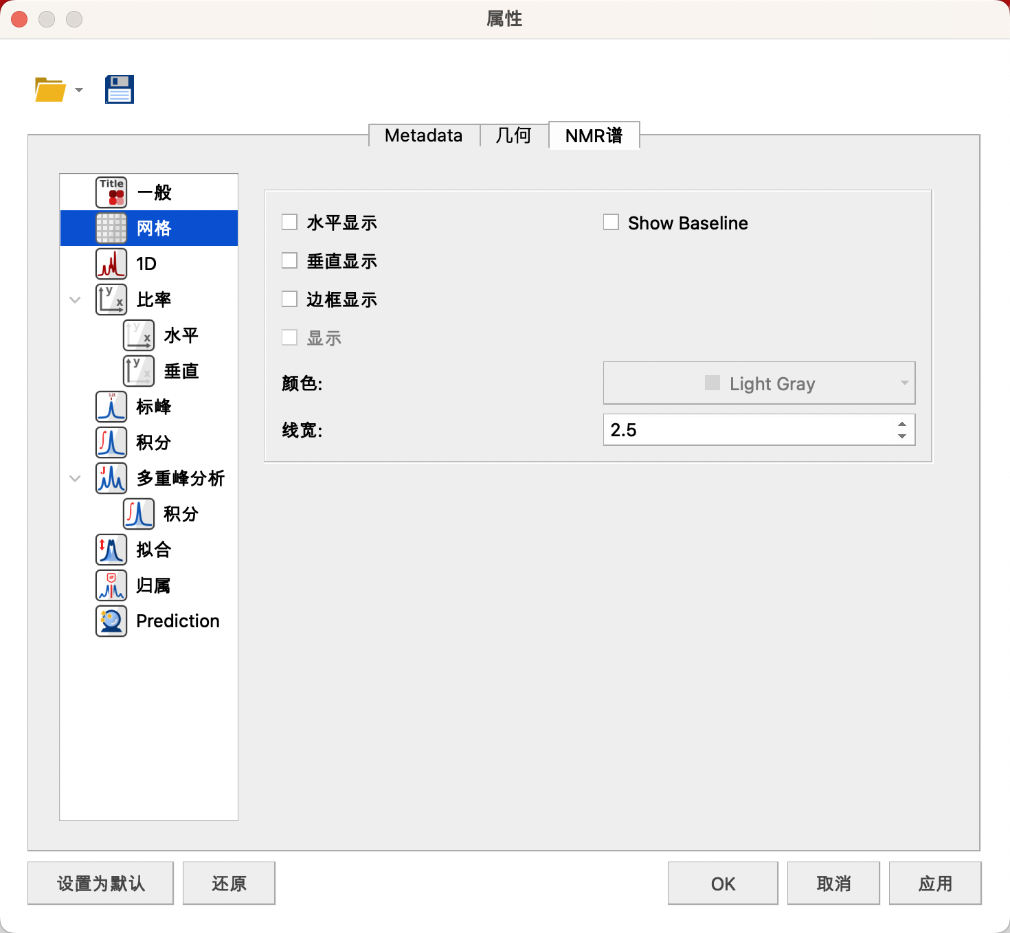Switch to the NMR谱 tab

pos(594,135)
